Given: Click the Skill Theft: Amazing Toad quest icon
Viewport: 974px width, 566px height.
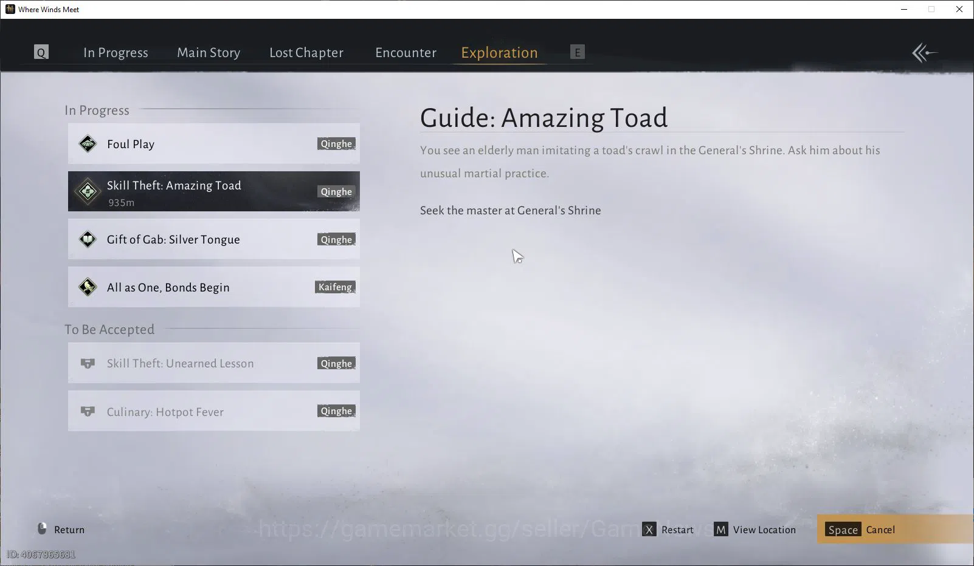Looking at the screenshot, I should click(x=88, y=191).
